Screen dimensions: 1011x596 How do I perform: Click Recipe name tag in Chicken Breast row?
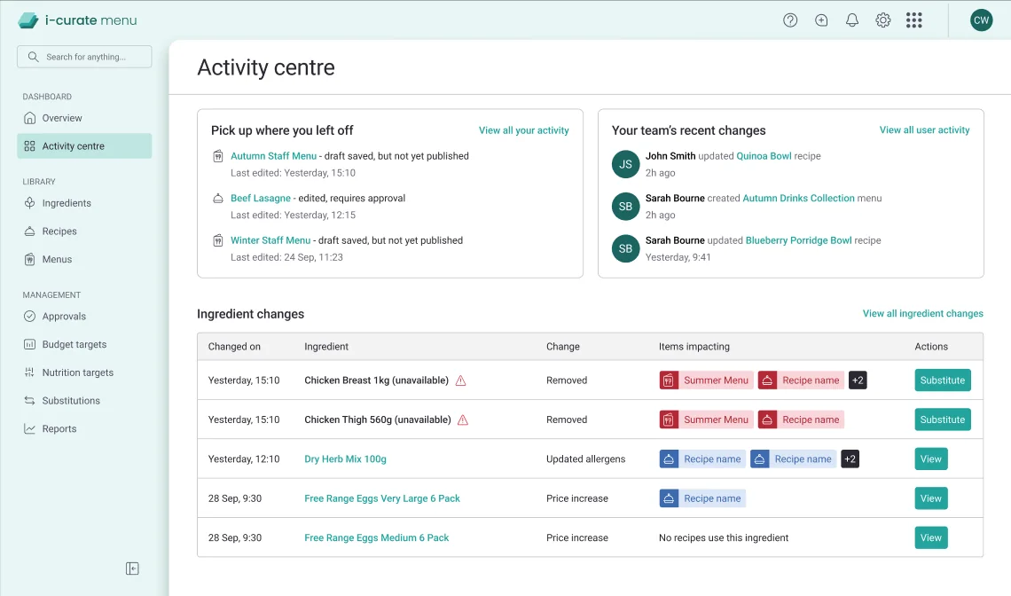pos(801,380)
